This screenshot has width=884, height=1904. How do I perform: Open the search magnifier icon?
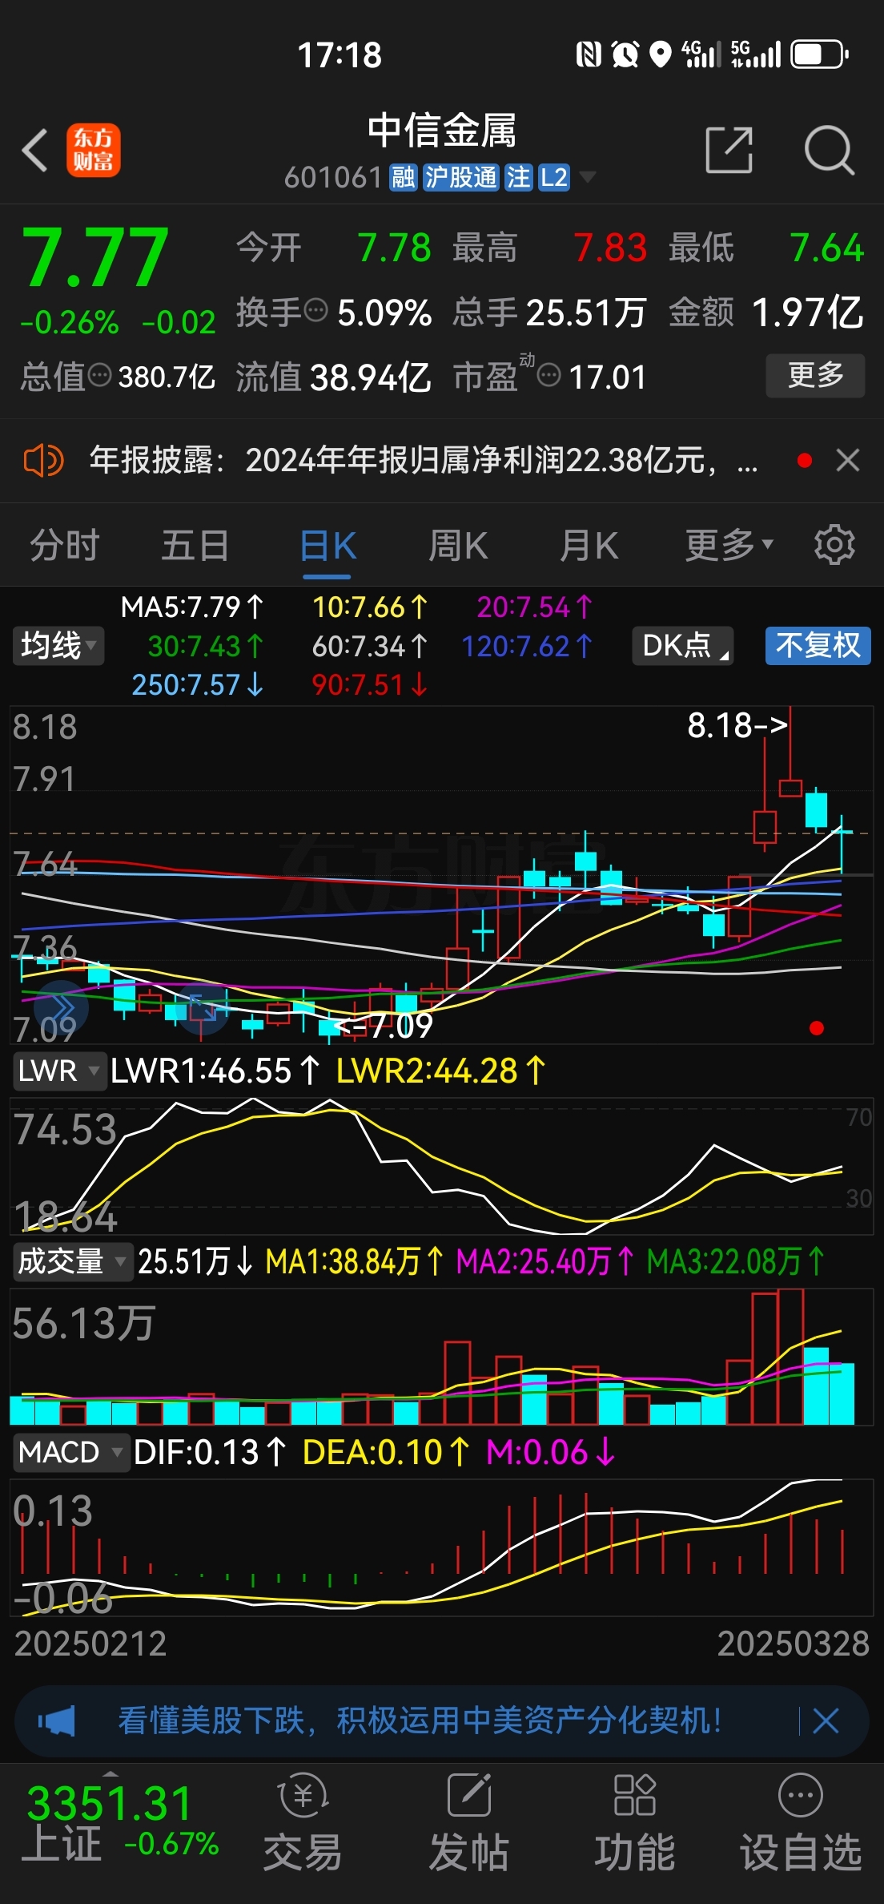(830, 150)
